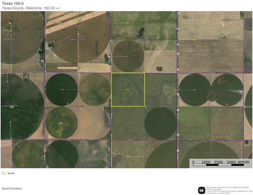Click the T6N R15E SEC 18 section label
This screenshot has height=195, width=253.
[x=210, y=40]
